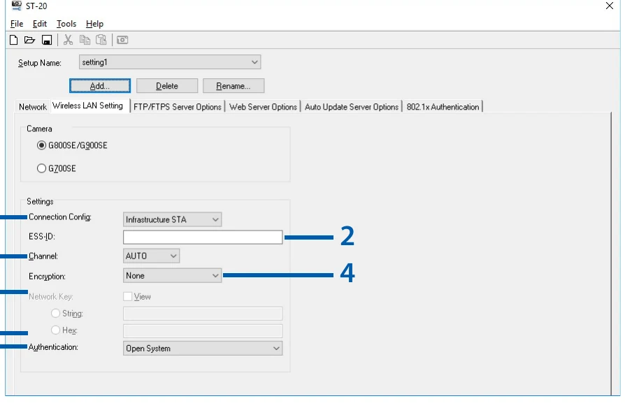Open the 802.1x Authentication tab

pyautogui.click(x=443, y=107)
